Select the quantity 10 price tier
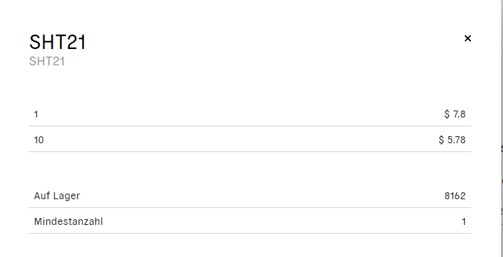This screenshot has height=257, width=503. [250, 139]
